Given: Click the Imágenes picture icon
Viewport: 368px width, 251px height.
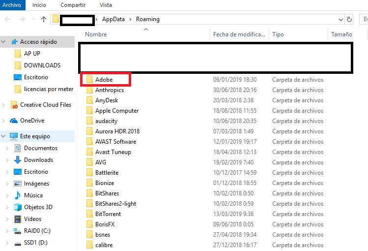Looking at the screenshot, I should [x=18, y=184].
